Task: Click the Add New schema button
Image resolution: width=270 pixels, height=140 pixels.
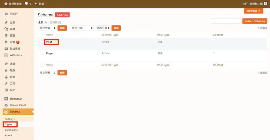Action: click(62, 15)
